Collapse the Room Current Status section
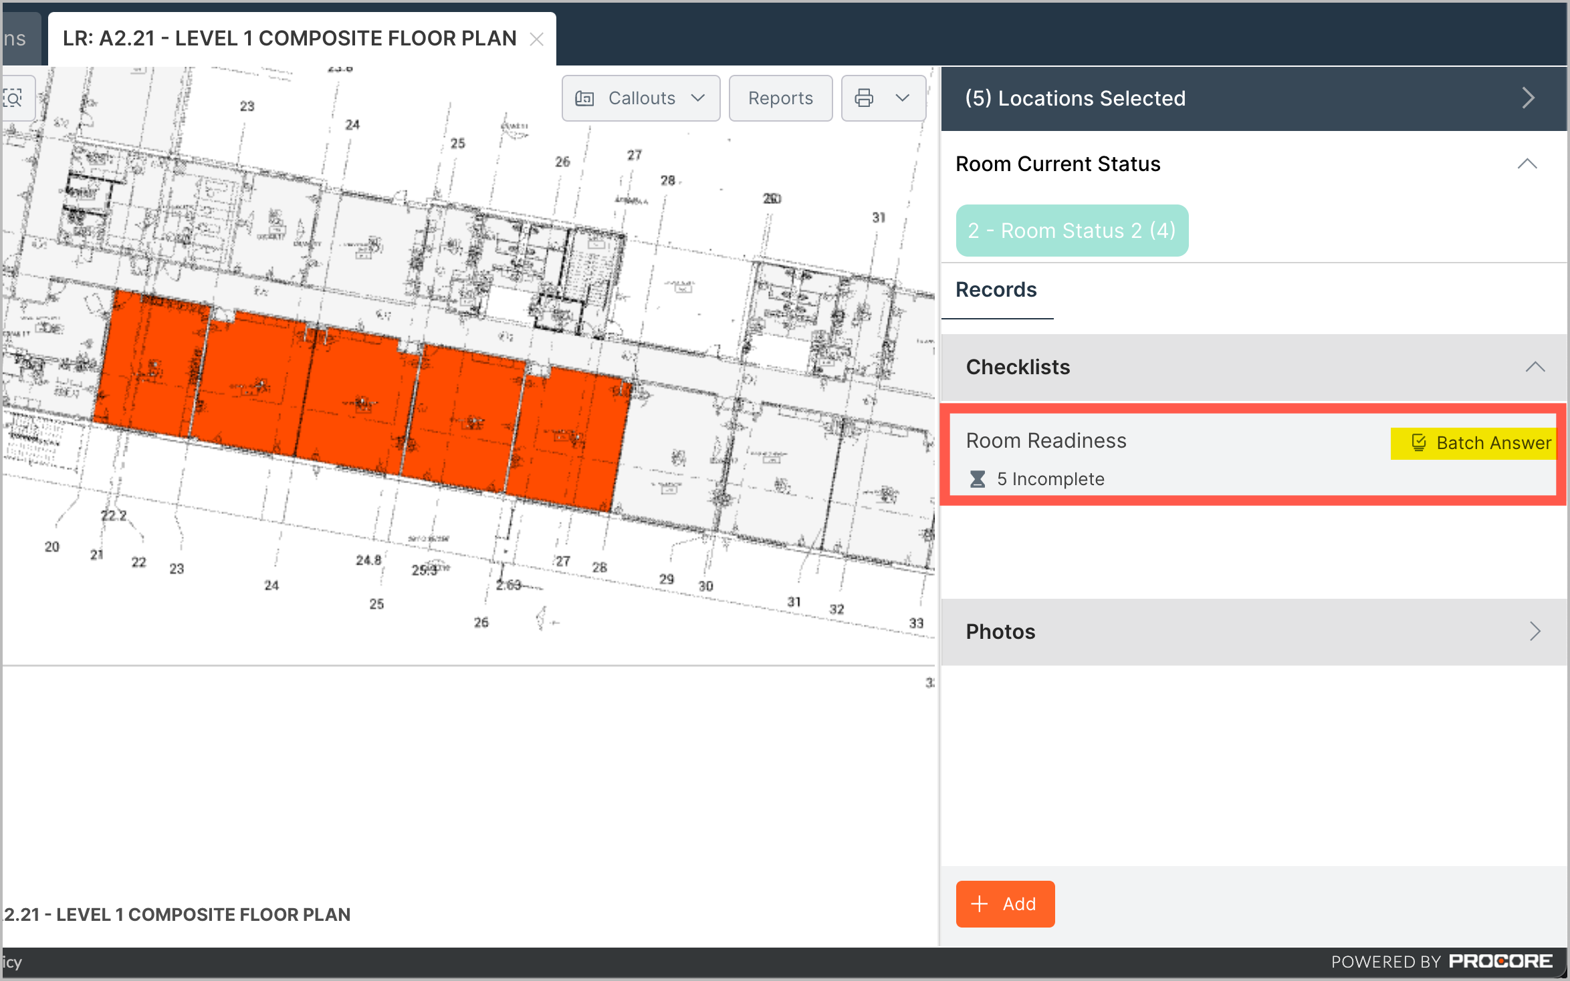The height and width of the screenshot is (981, 1570). [x=1527, y=164]
